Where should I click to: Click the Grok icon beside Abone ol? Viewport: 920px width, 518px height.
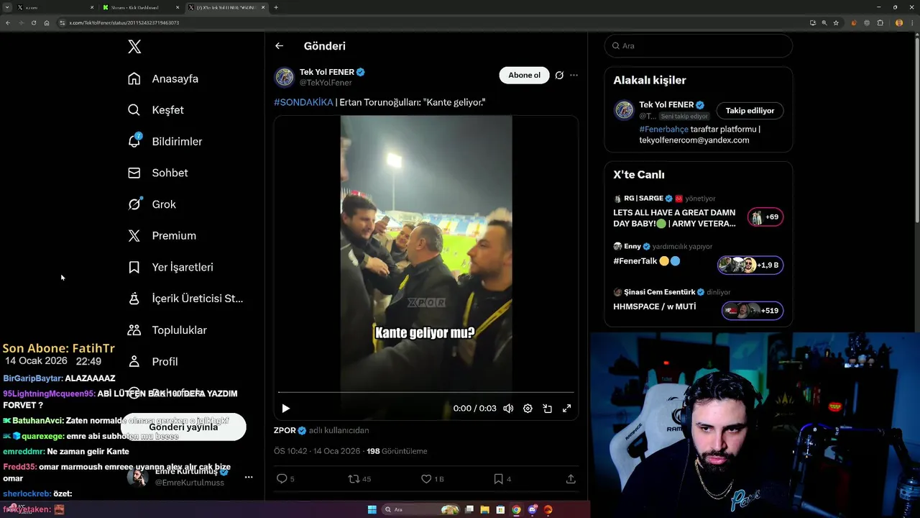pyautogui.click(x=559, y=75)
